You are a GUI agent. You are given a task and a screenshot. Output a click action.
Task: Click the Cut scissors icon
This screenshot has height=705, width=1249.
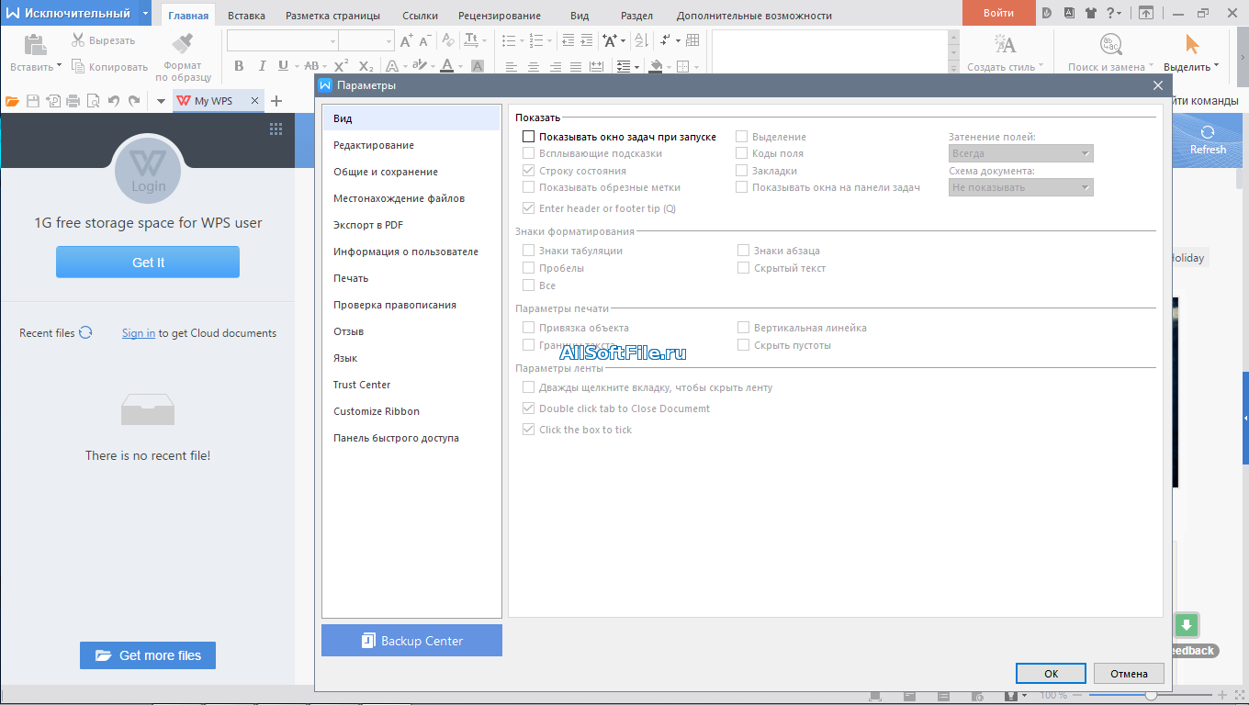(78, 40)
